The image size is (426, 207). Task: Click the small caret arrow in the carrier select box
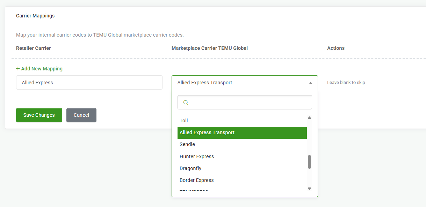[311, 83]
